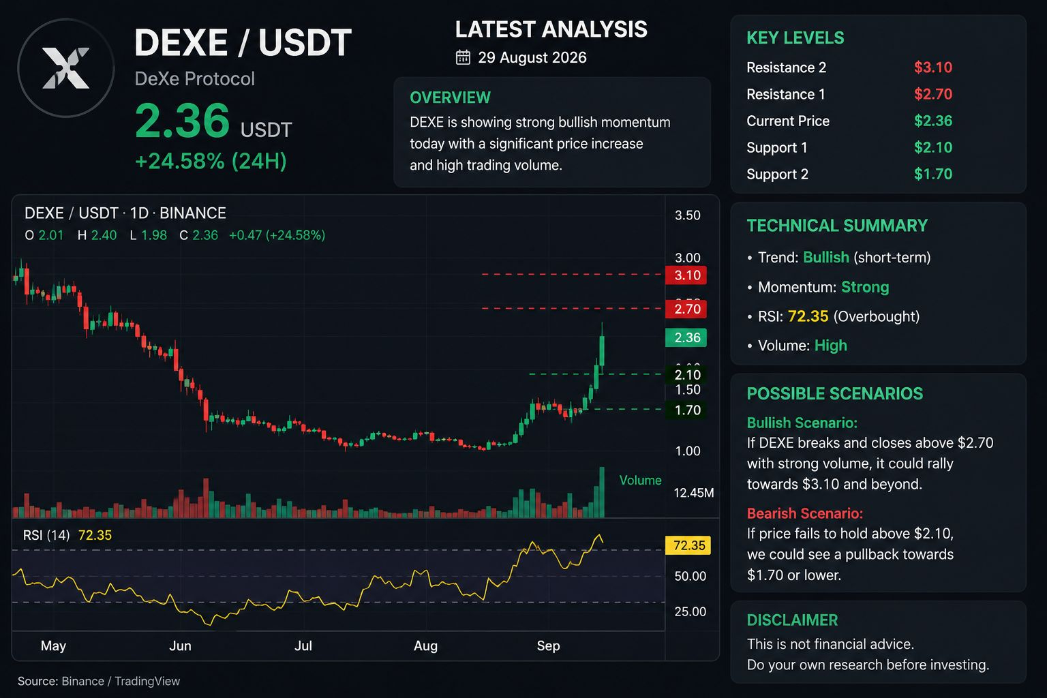1047x698 pixels.
Task: Select the "DEXE / USDT" large header title
Action: pos(243,42)
